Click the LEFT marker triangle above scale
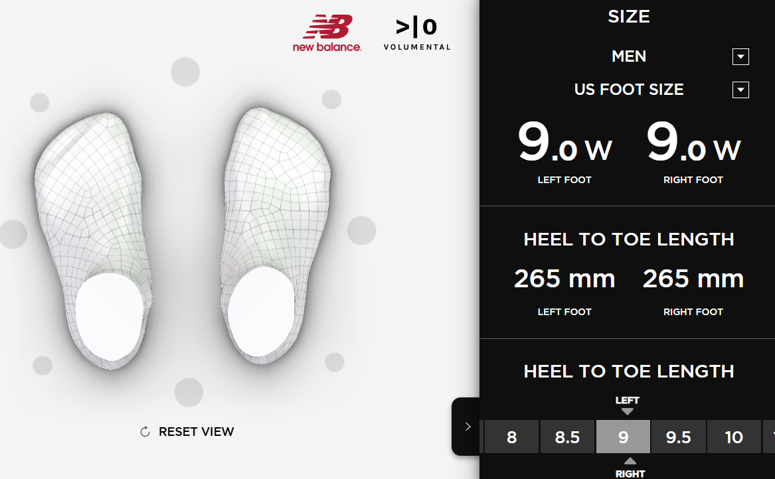The width and height of the screenshot is (775, 479). 627,411
